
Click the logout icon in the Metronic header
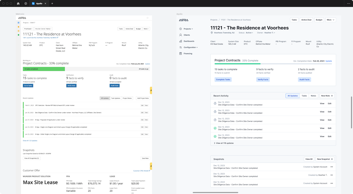click(148, 18)
